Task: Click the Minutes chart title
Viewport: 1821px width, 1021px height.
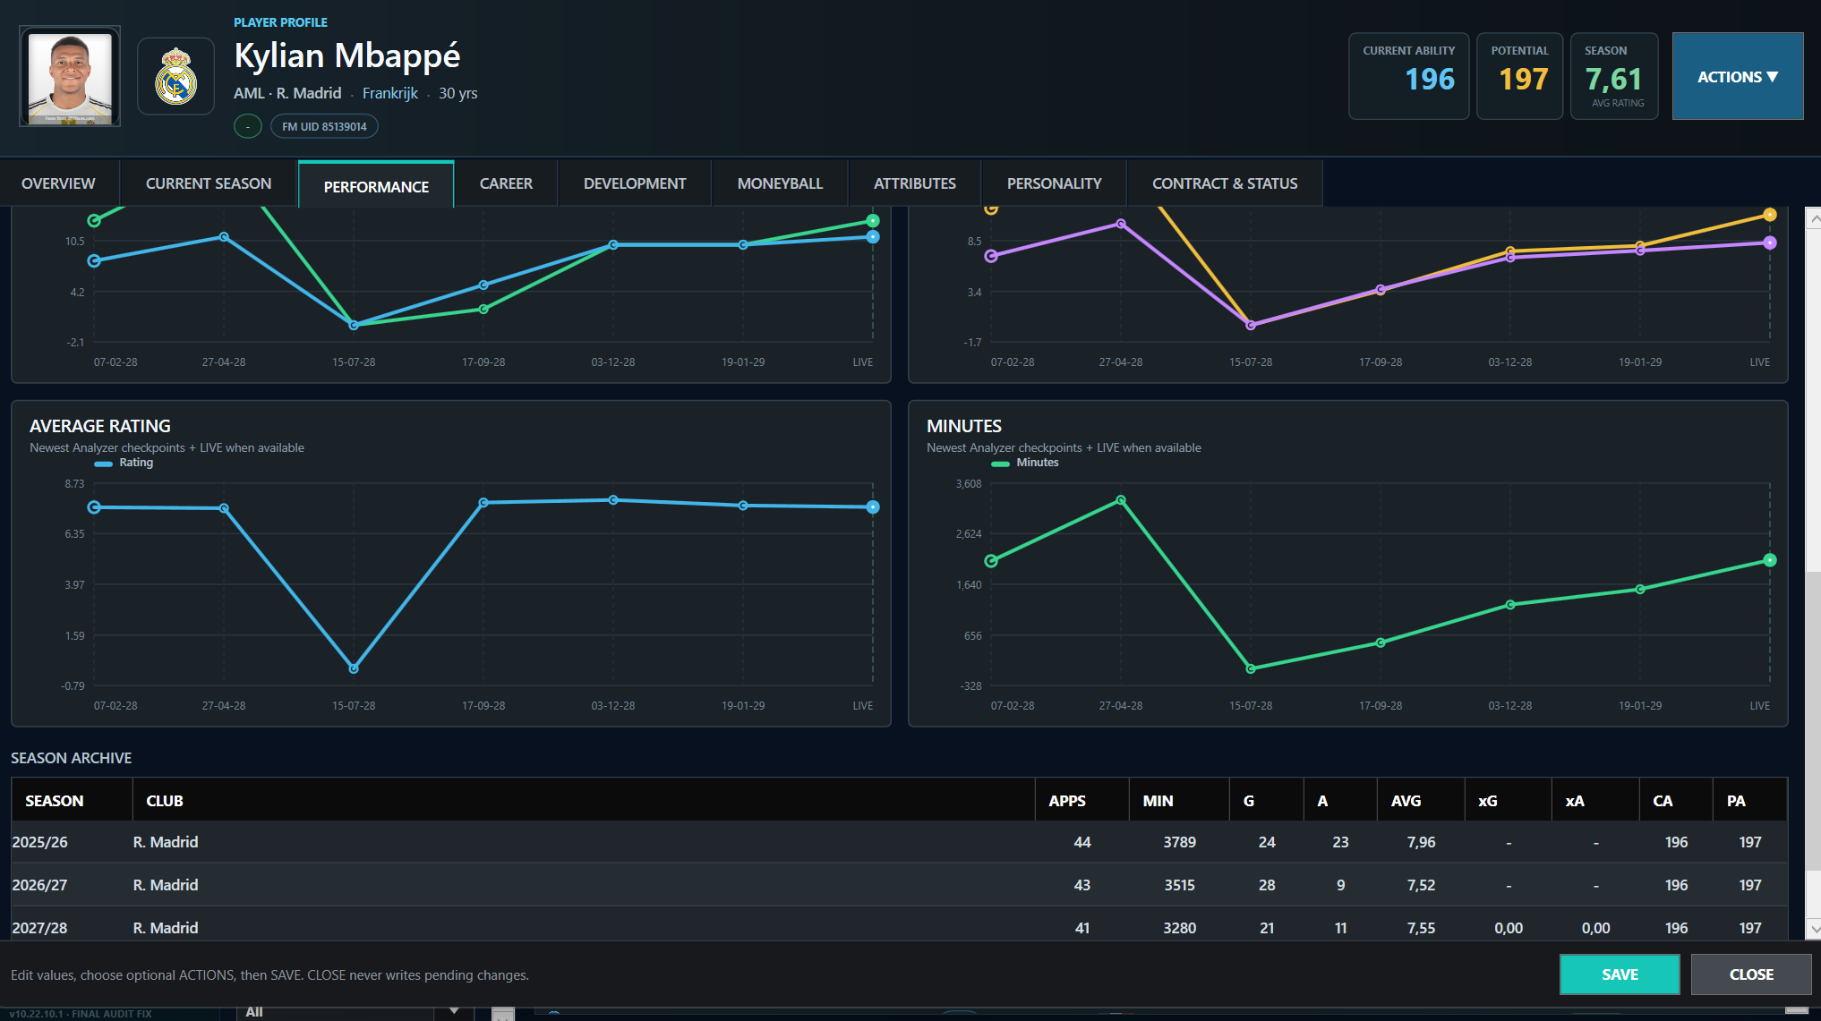Action: pos(964,426)
